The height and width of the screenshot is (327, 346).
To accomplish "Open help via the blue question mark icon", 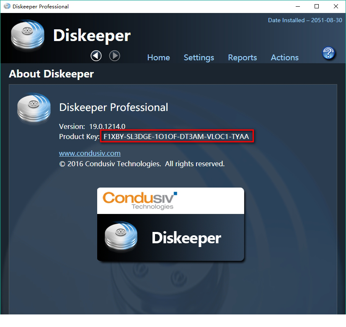I will [328, 53].
